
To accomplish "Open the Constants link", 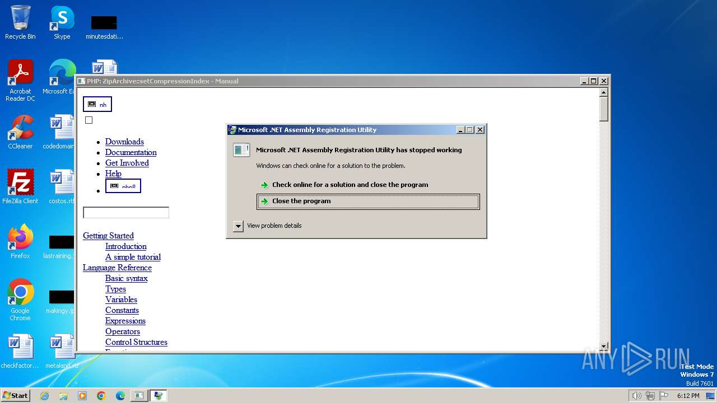I will 122,310.
